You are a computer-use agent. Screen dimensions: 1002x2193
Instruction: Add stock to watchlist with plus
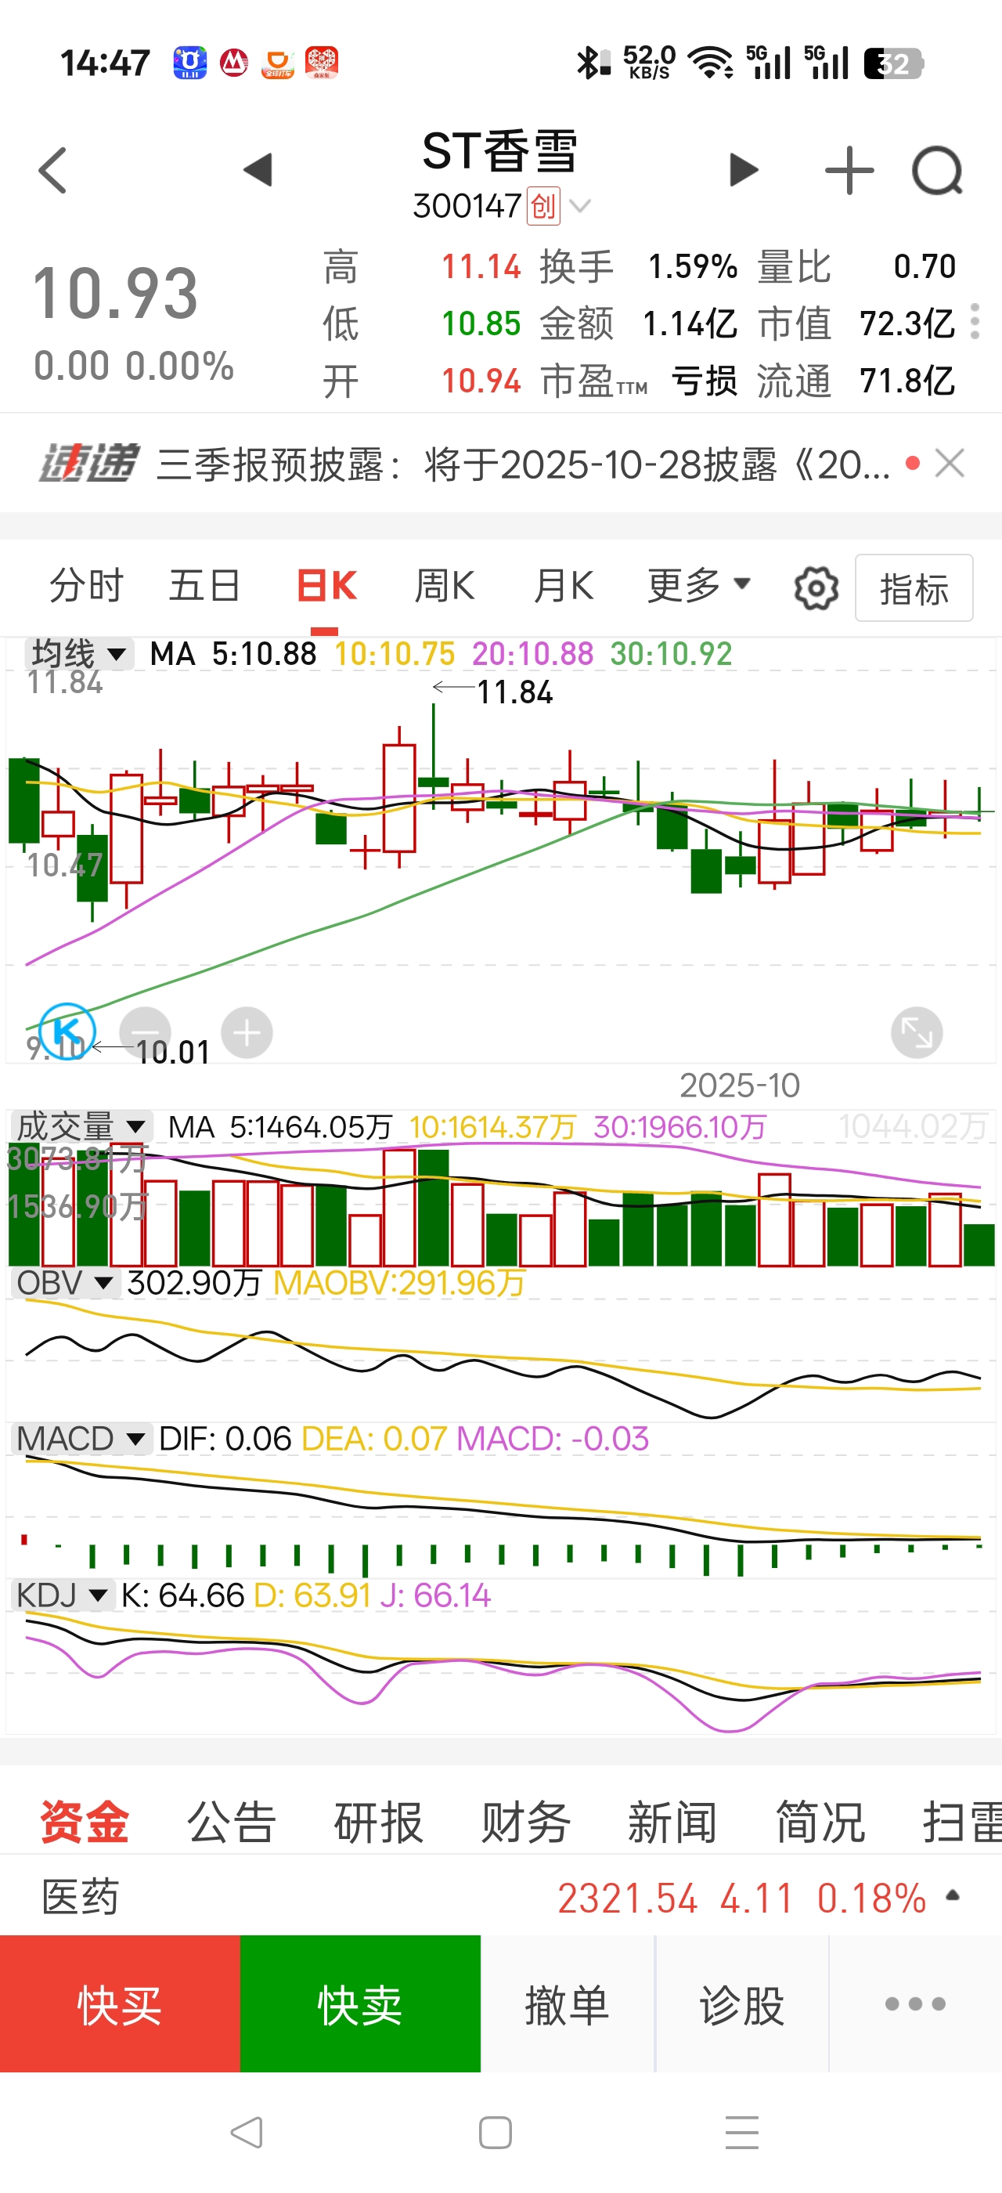click(x=849, y=170)
